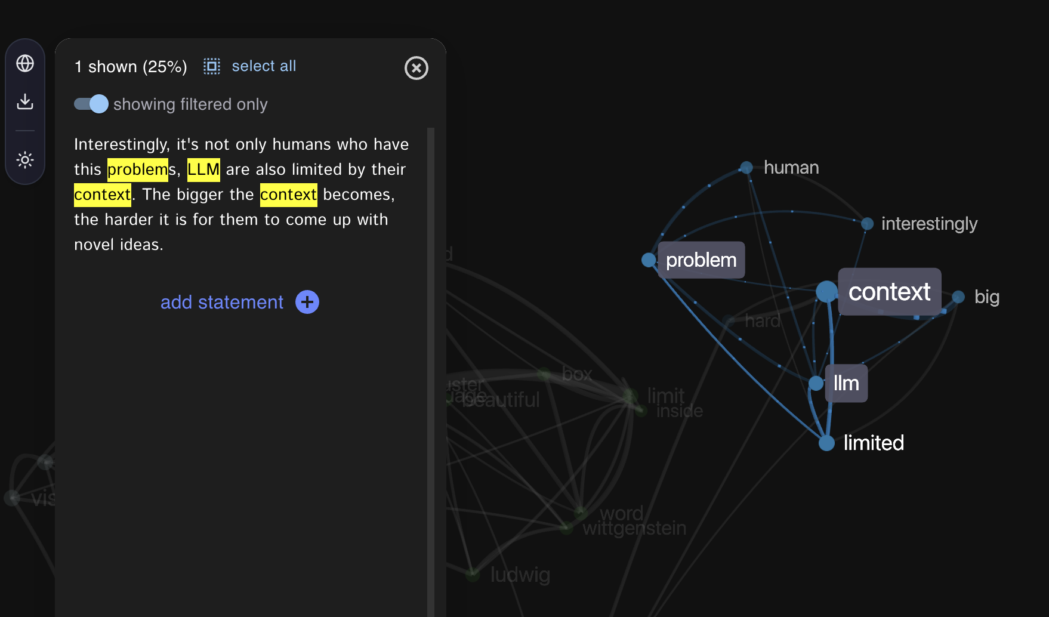Screen dimensions: 1049x617
Task: Click highlighted word 'problem' in the statement
Action: click(x=138, y=169)
